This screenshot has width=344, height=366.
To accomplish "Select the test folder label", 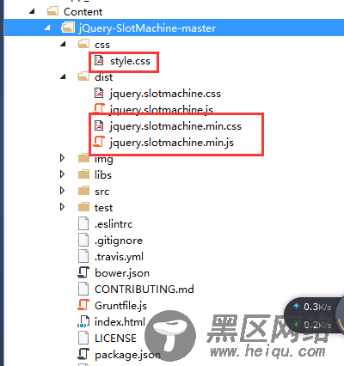I will 103,207.
